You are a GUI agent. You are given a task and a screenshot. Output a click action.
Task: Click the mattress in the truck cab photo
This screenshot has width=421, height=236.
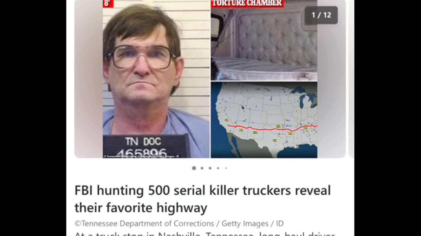point(264,69)
